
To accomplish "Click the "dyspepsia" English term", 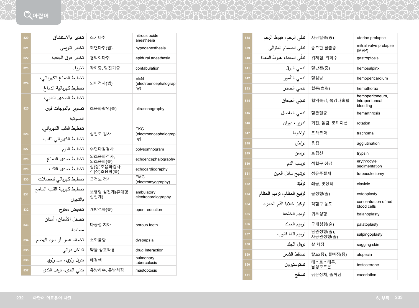I will (x=144, y=240).
